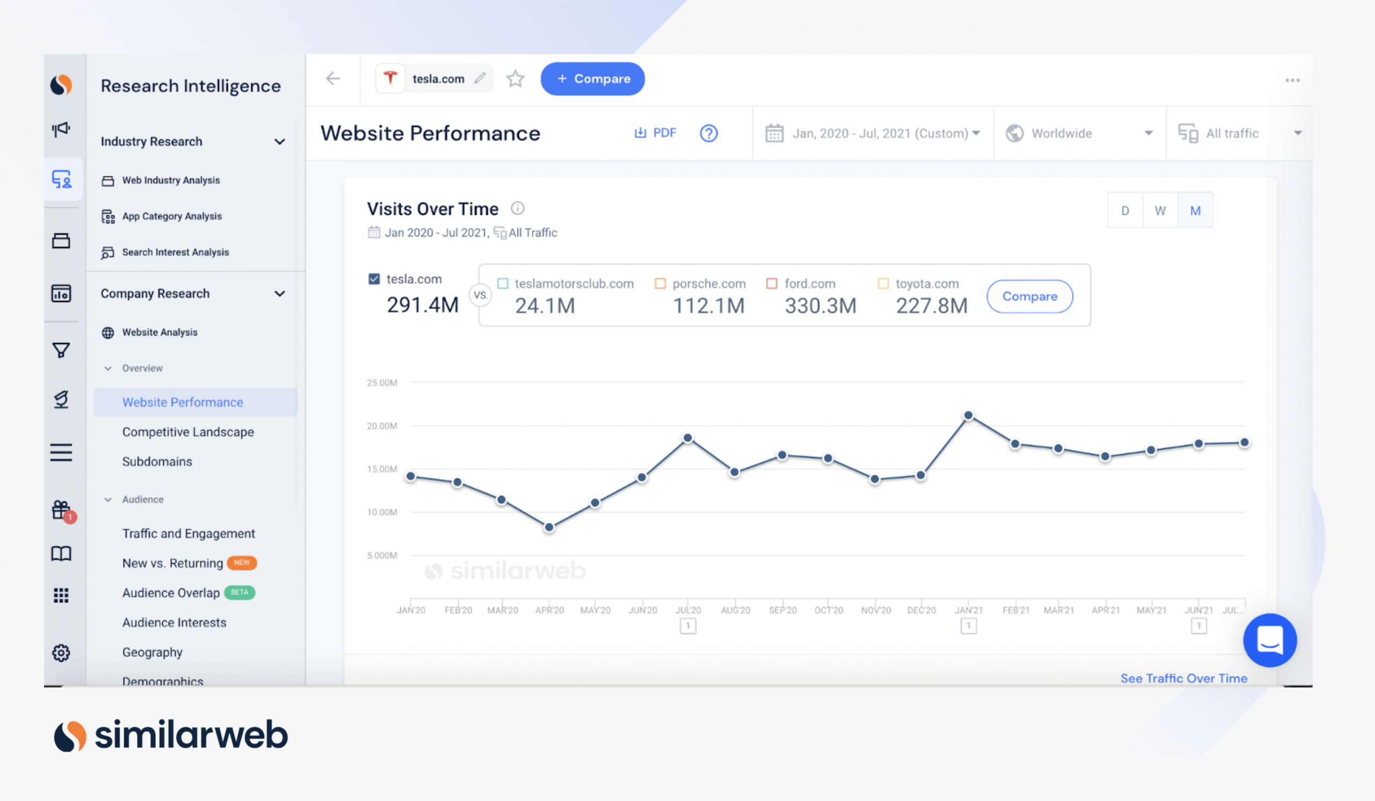Open the chat support bubble
1375x801 pixels.
(1270, 640)
